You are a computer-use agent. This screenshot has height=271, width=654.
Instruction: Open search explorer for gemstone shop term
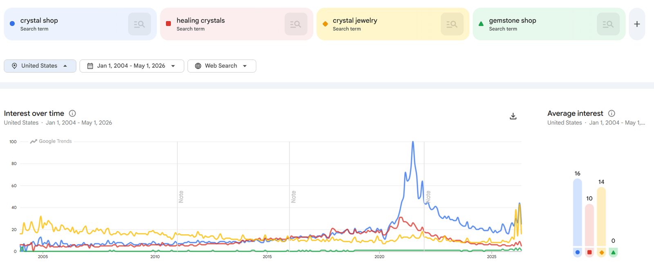pyautogui.click(x=608, y=24)
